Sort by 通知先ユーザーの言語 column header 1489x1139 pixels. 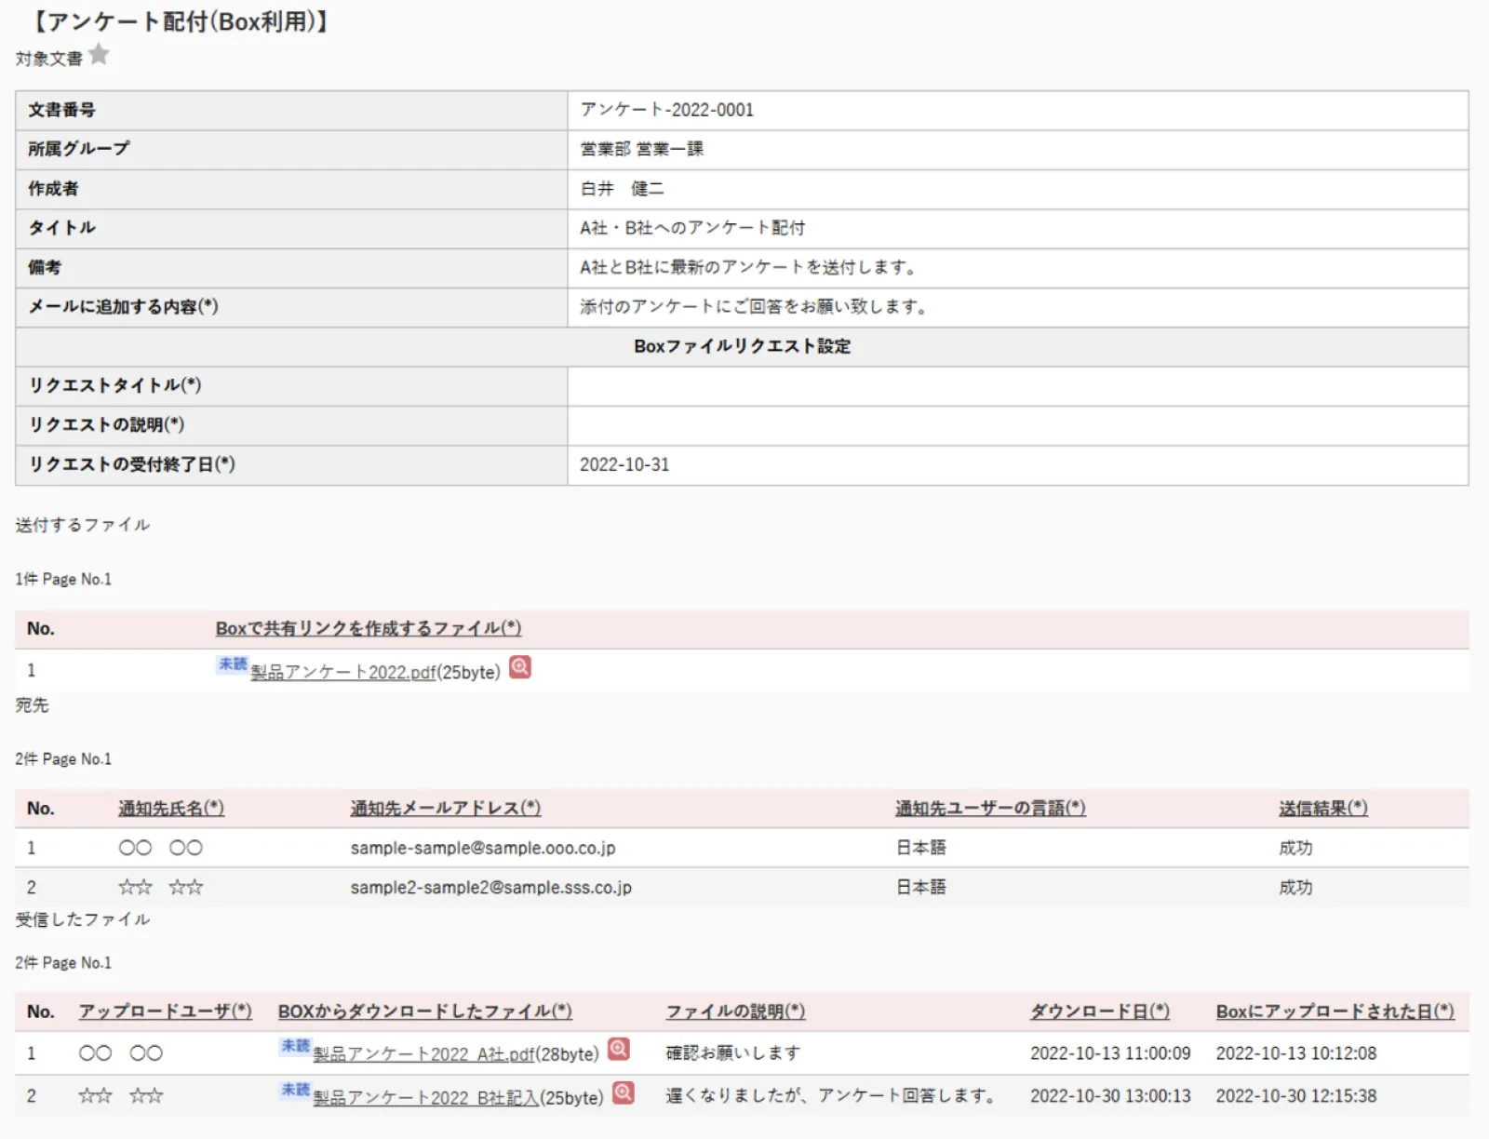click(991, 808)
